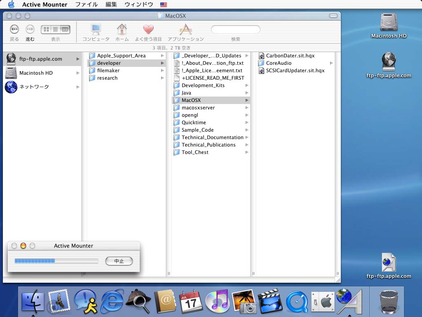Select the !_About_Dev...tion_ftp.txt file
This screenshot has width=422, height=317.
[211, 63]
